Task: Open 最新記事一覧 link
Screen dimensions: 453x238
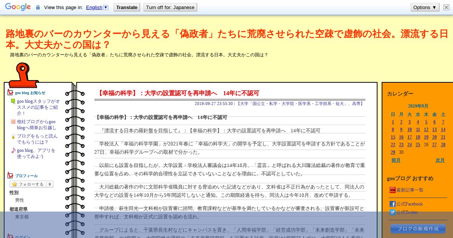Action: point(410,190)
